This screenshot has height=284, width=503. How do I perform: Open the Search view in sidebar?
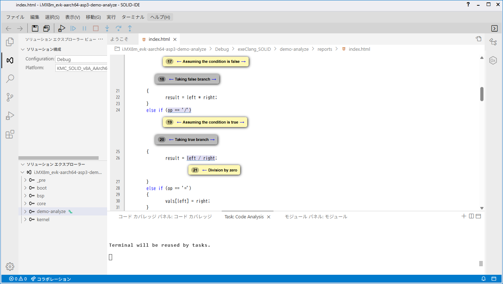(x=10, y=79)
